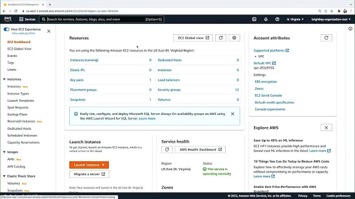This screenshot has height=199, width=355.
Task: Open Events in the sidebar
Action: (x=12, y=56)
